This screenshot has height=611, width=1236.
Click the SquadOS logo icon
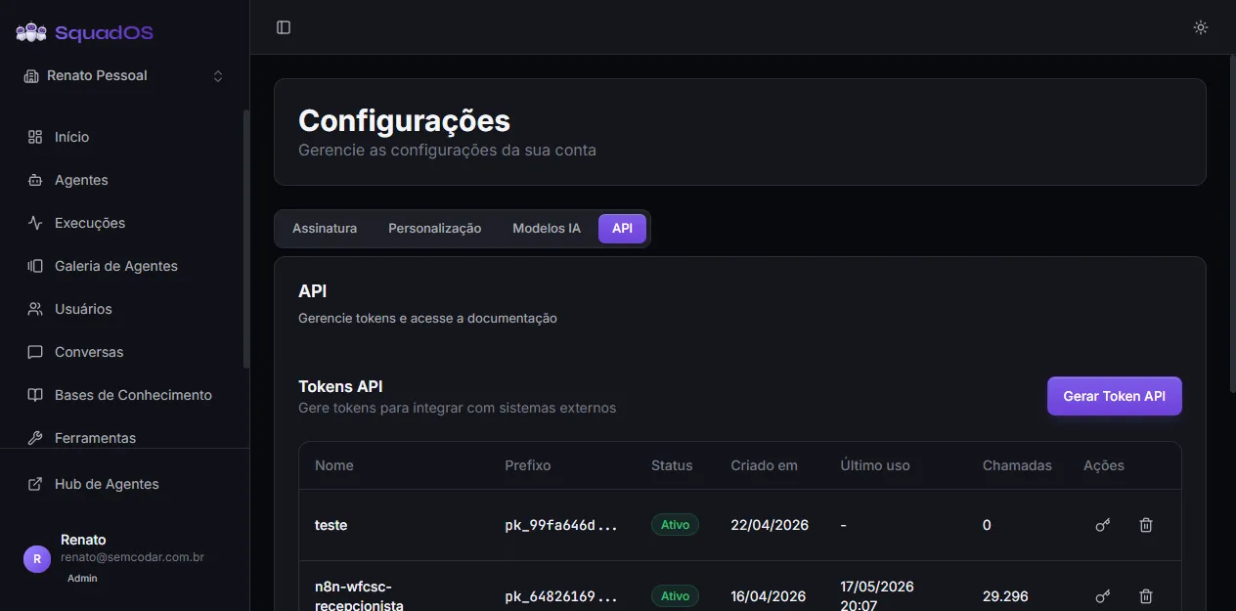31,32
